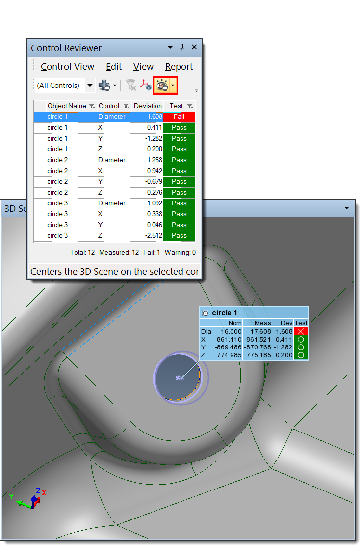Toggle the auto-hide pin of Control Reviewer
This screenshot has width=363, height=548.
182,47
